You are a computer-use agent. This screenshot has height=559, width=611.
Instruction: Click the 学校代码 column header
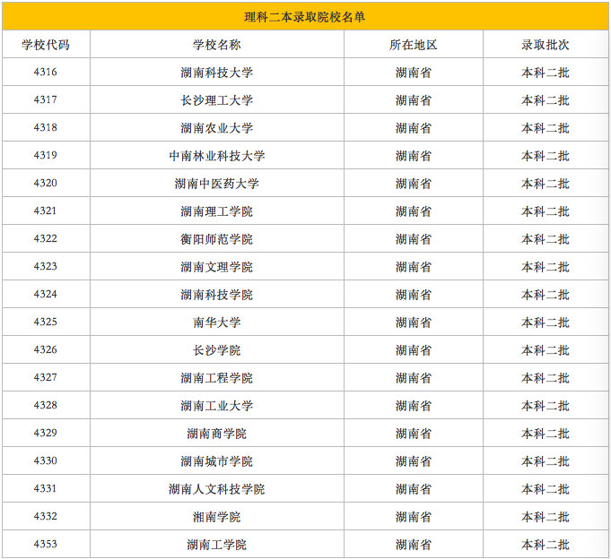click(46, 45)
